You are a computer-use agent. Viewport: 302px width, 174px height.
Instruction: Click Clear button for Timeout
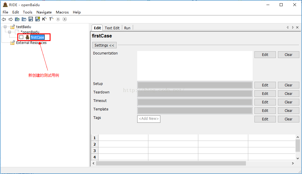[x=288, y=102]
